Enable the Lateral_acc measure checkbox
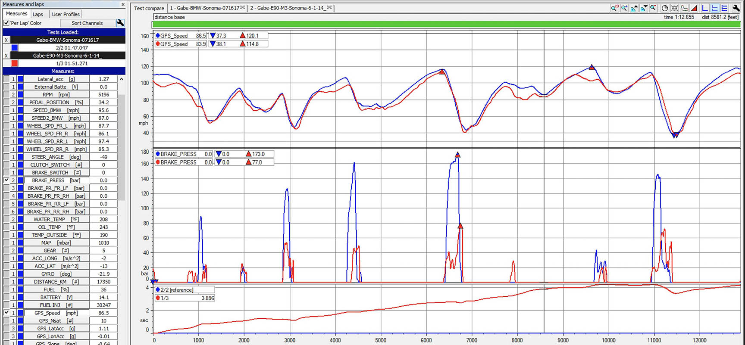 (x=6, y=79)
